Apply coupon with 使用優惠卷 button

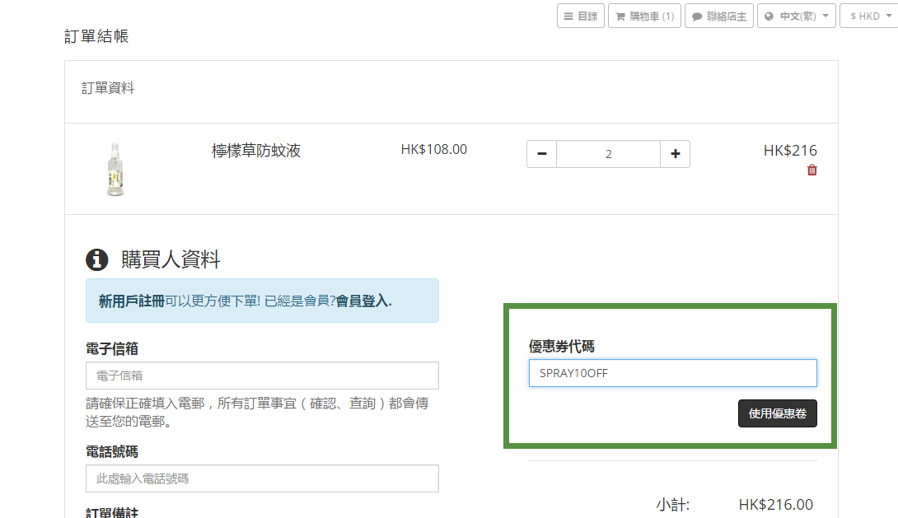(777, 413)
